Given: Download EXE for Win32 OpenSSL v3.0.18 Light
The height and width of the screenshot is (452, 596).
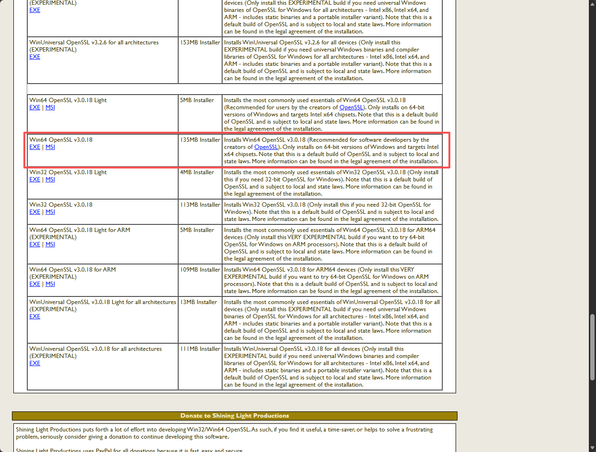Looking at the screenshot, I should pyautogui.click(x=35, y=179).
